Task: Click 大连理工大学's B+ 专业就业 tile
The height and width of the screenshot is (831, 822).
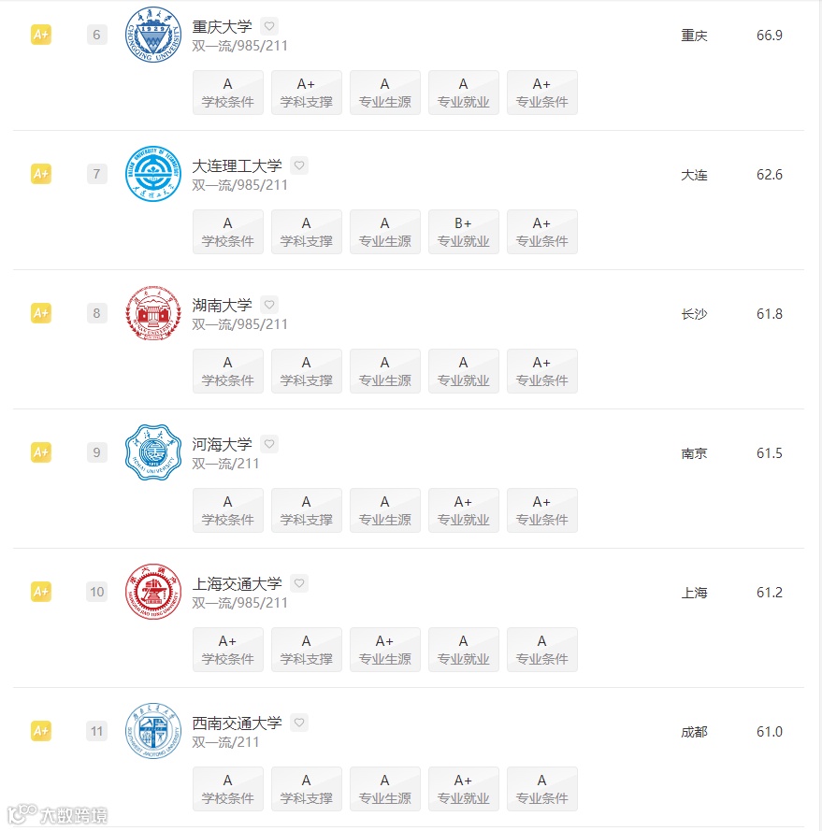Action: [464, 232]
